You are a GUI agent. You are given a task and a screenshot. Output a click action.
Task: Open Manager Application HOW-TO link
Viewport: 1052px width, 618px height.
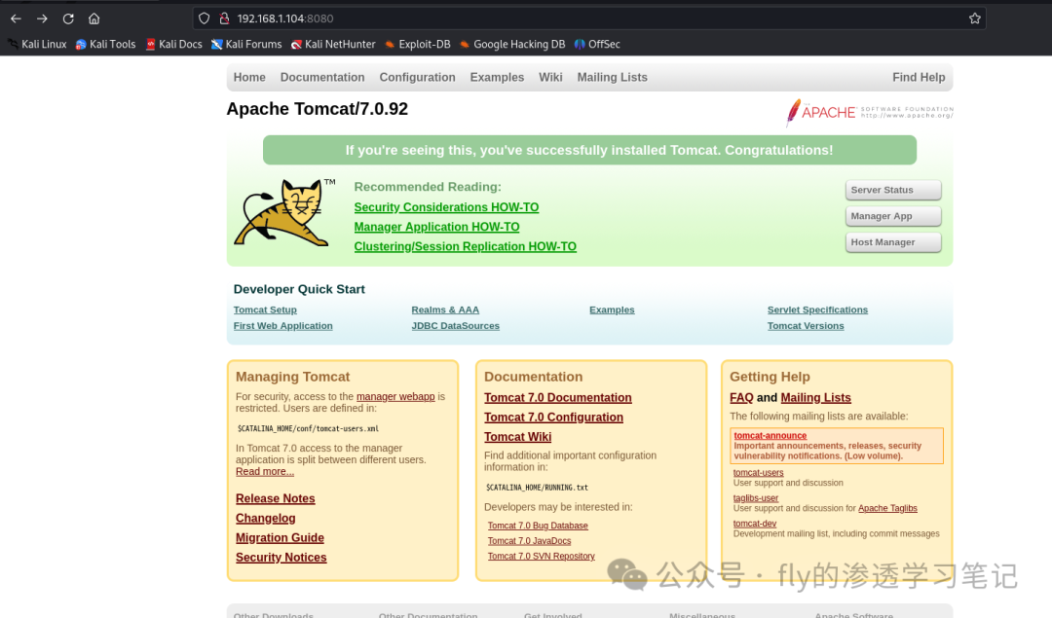436,227
